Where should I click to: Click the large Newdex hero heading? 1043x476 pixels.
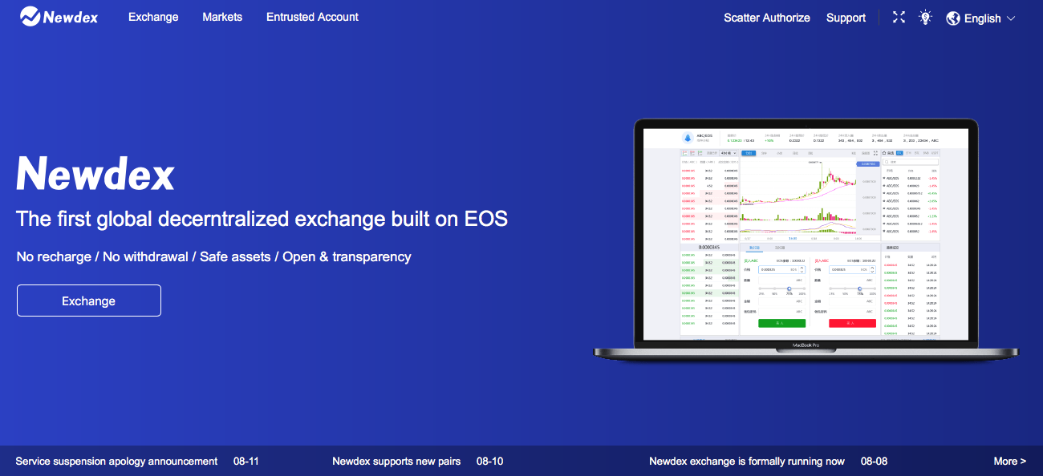click(x=95, y=172)
